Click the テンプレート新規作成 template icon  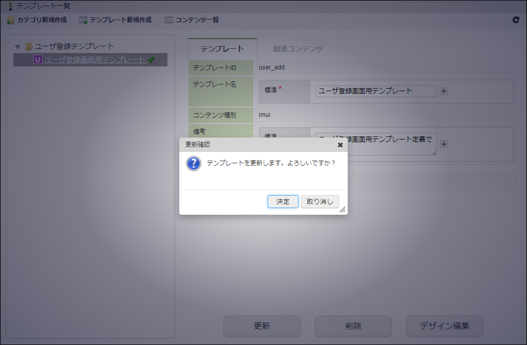coord(83,20)
